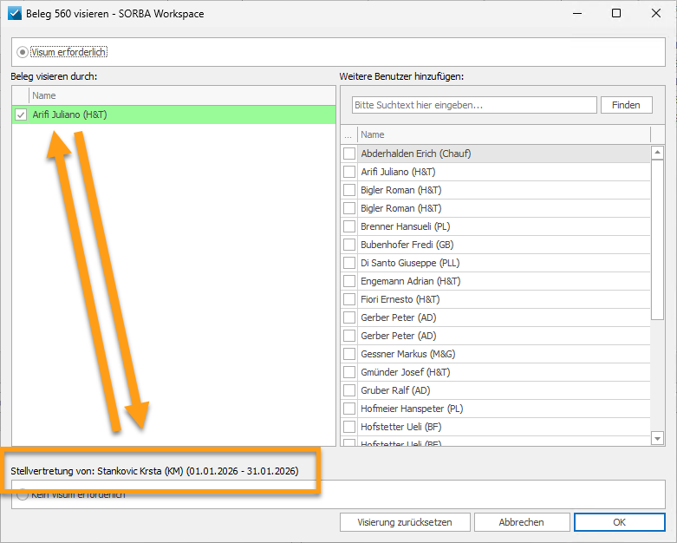Tick the checkbox for Brenner Hansueli (PL)
This screenshot has width=677, height=543.
[349, 226]
